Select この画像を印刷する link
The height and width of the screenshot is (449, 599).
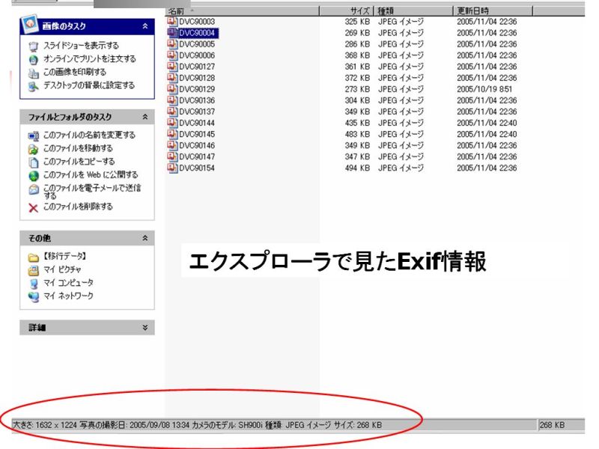click(x=75, y=72)
